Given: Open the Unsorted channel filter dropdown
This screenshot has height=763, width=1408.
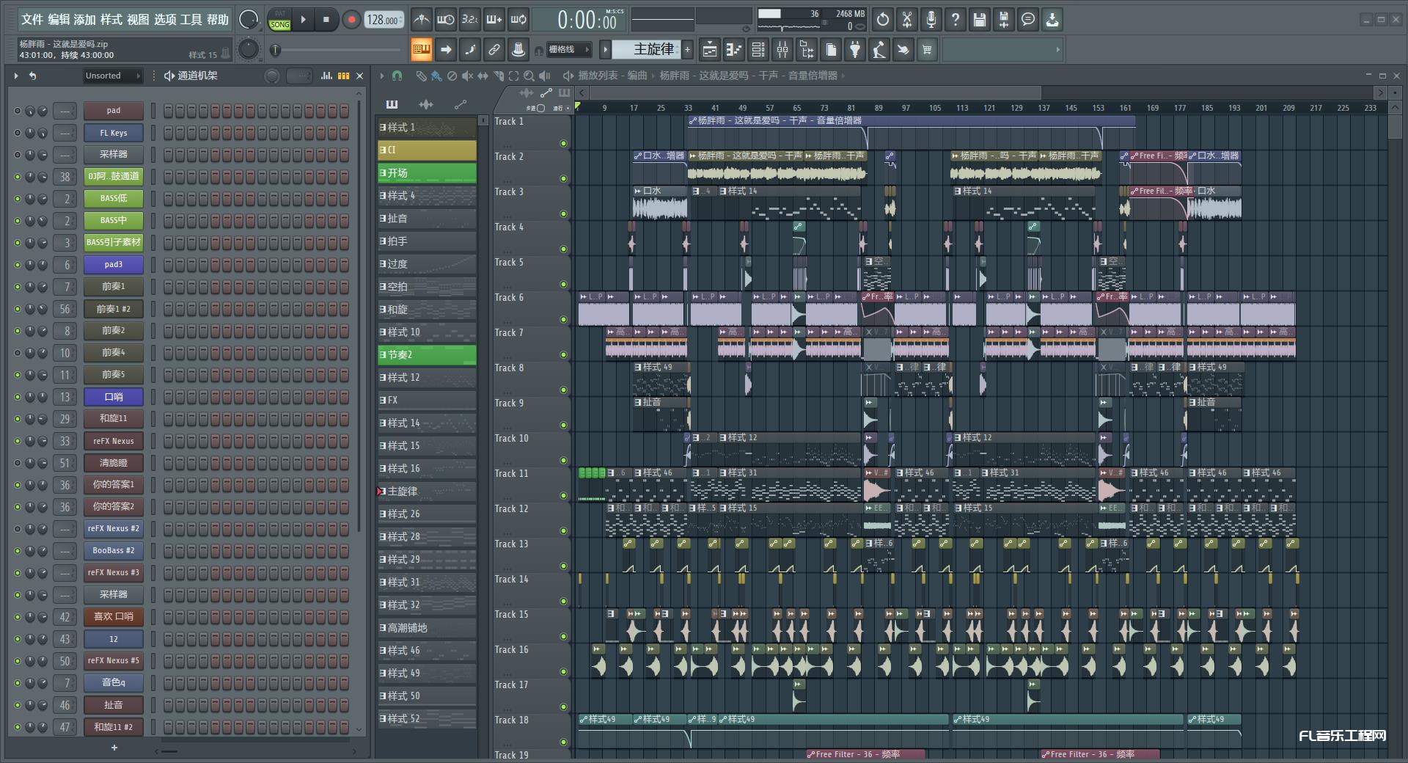Looking at the screenshot, I should pos(111,76).
